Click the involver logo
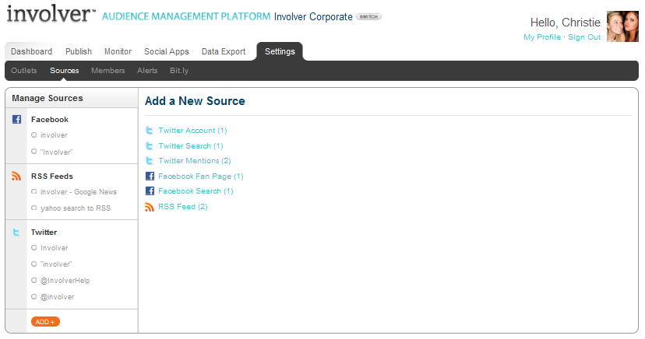Screen dimensions: 645x339 click(51, 13)
